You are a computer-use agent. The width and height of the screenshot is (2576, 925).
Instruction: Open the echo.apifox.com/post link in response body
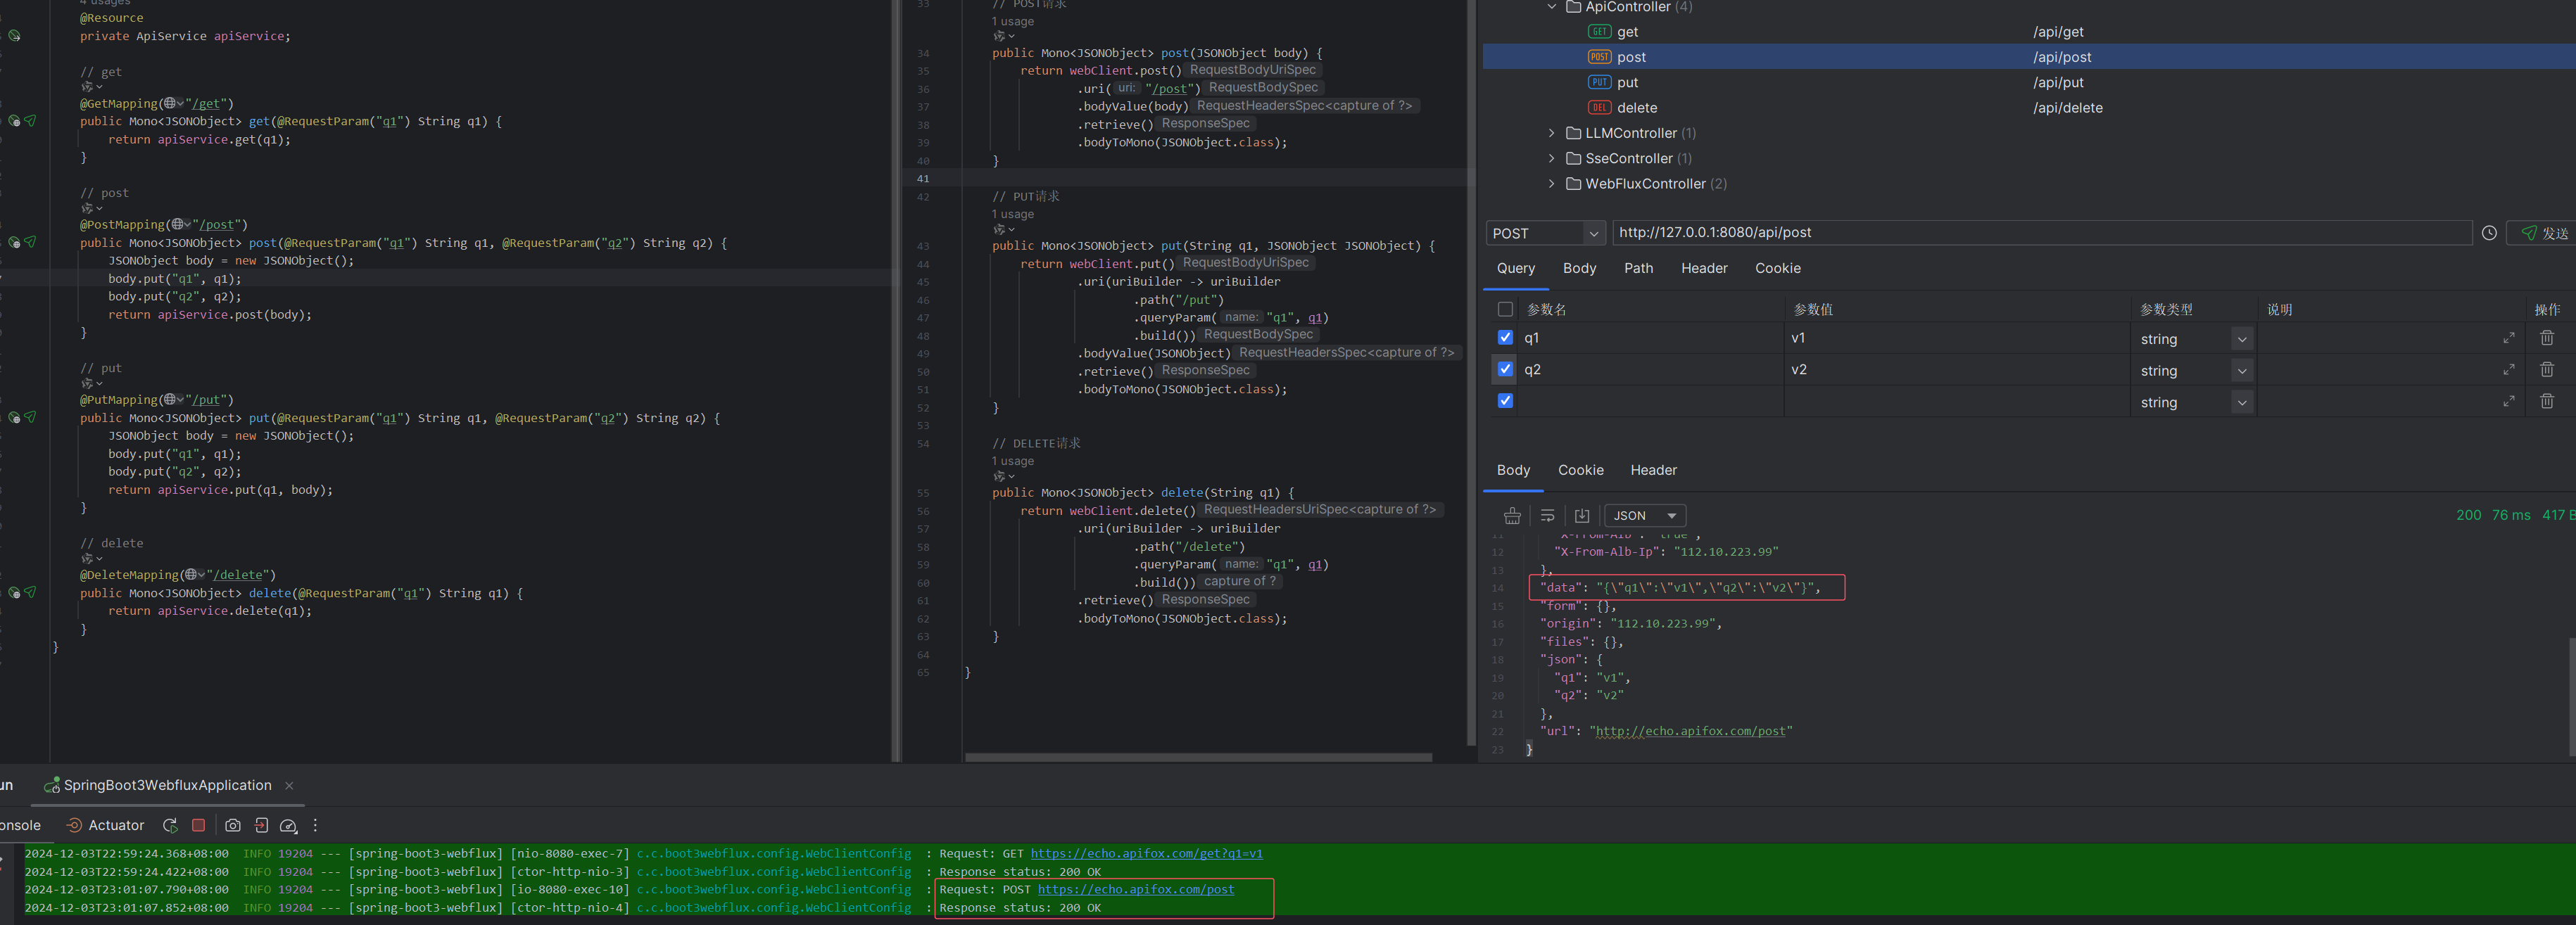[1690, 732]
